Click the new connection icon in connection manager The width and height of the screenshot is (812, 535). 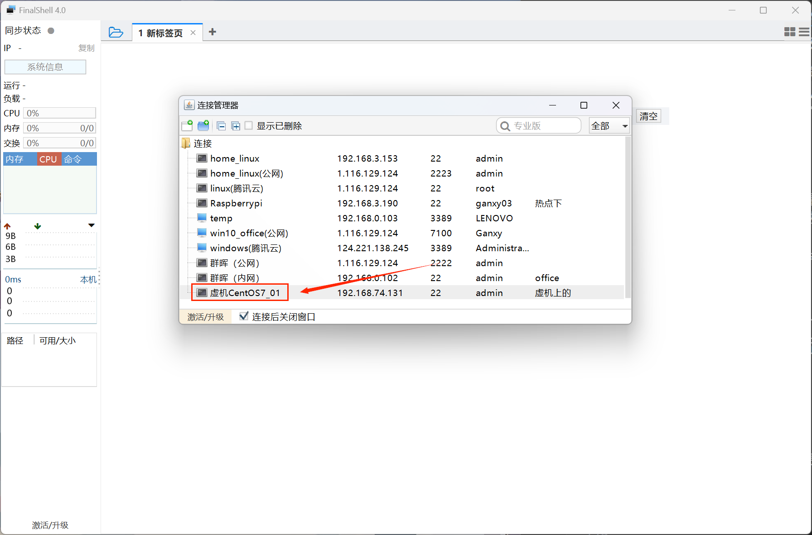[x=187, y=125]
